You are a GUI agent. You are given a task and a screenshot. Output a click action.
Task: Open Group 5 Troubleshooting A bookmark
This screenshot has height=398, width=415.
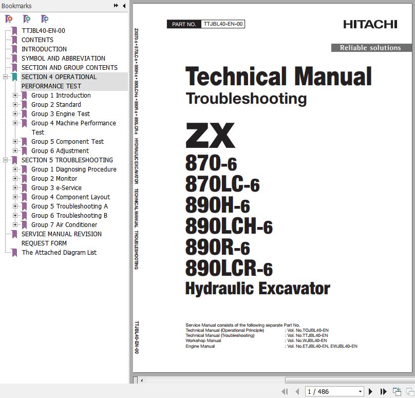click(x=70, y=206)
